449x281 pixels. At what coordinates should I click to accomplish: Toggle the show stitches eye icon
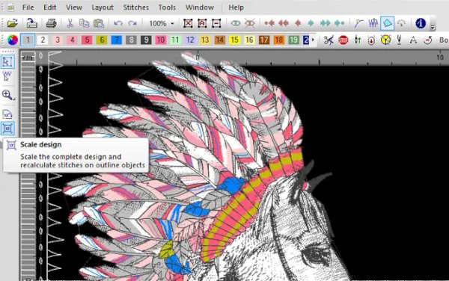[x=236, y=23]
